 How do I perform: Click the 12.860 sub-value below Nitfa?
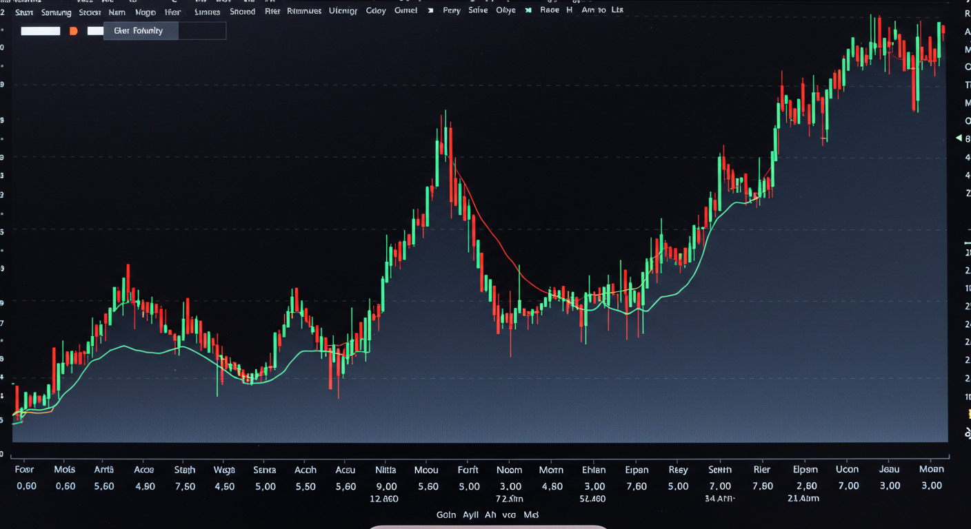[384, 499]
